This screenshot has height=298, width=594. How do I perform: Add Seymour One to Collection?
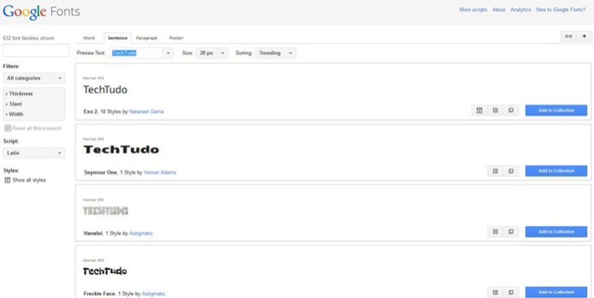pyautogui.click(x=556, y=171)
